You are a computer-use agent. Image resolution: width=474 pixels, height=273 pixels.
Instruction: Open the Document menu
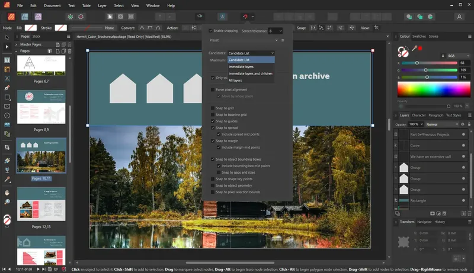(x=52, y=5)
